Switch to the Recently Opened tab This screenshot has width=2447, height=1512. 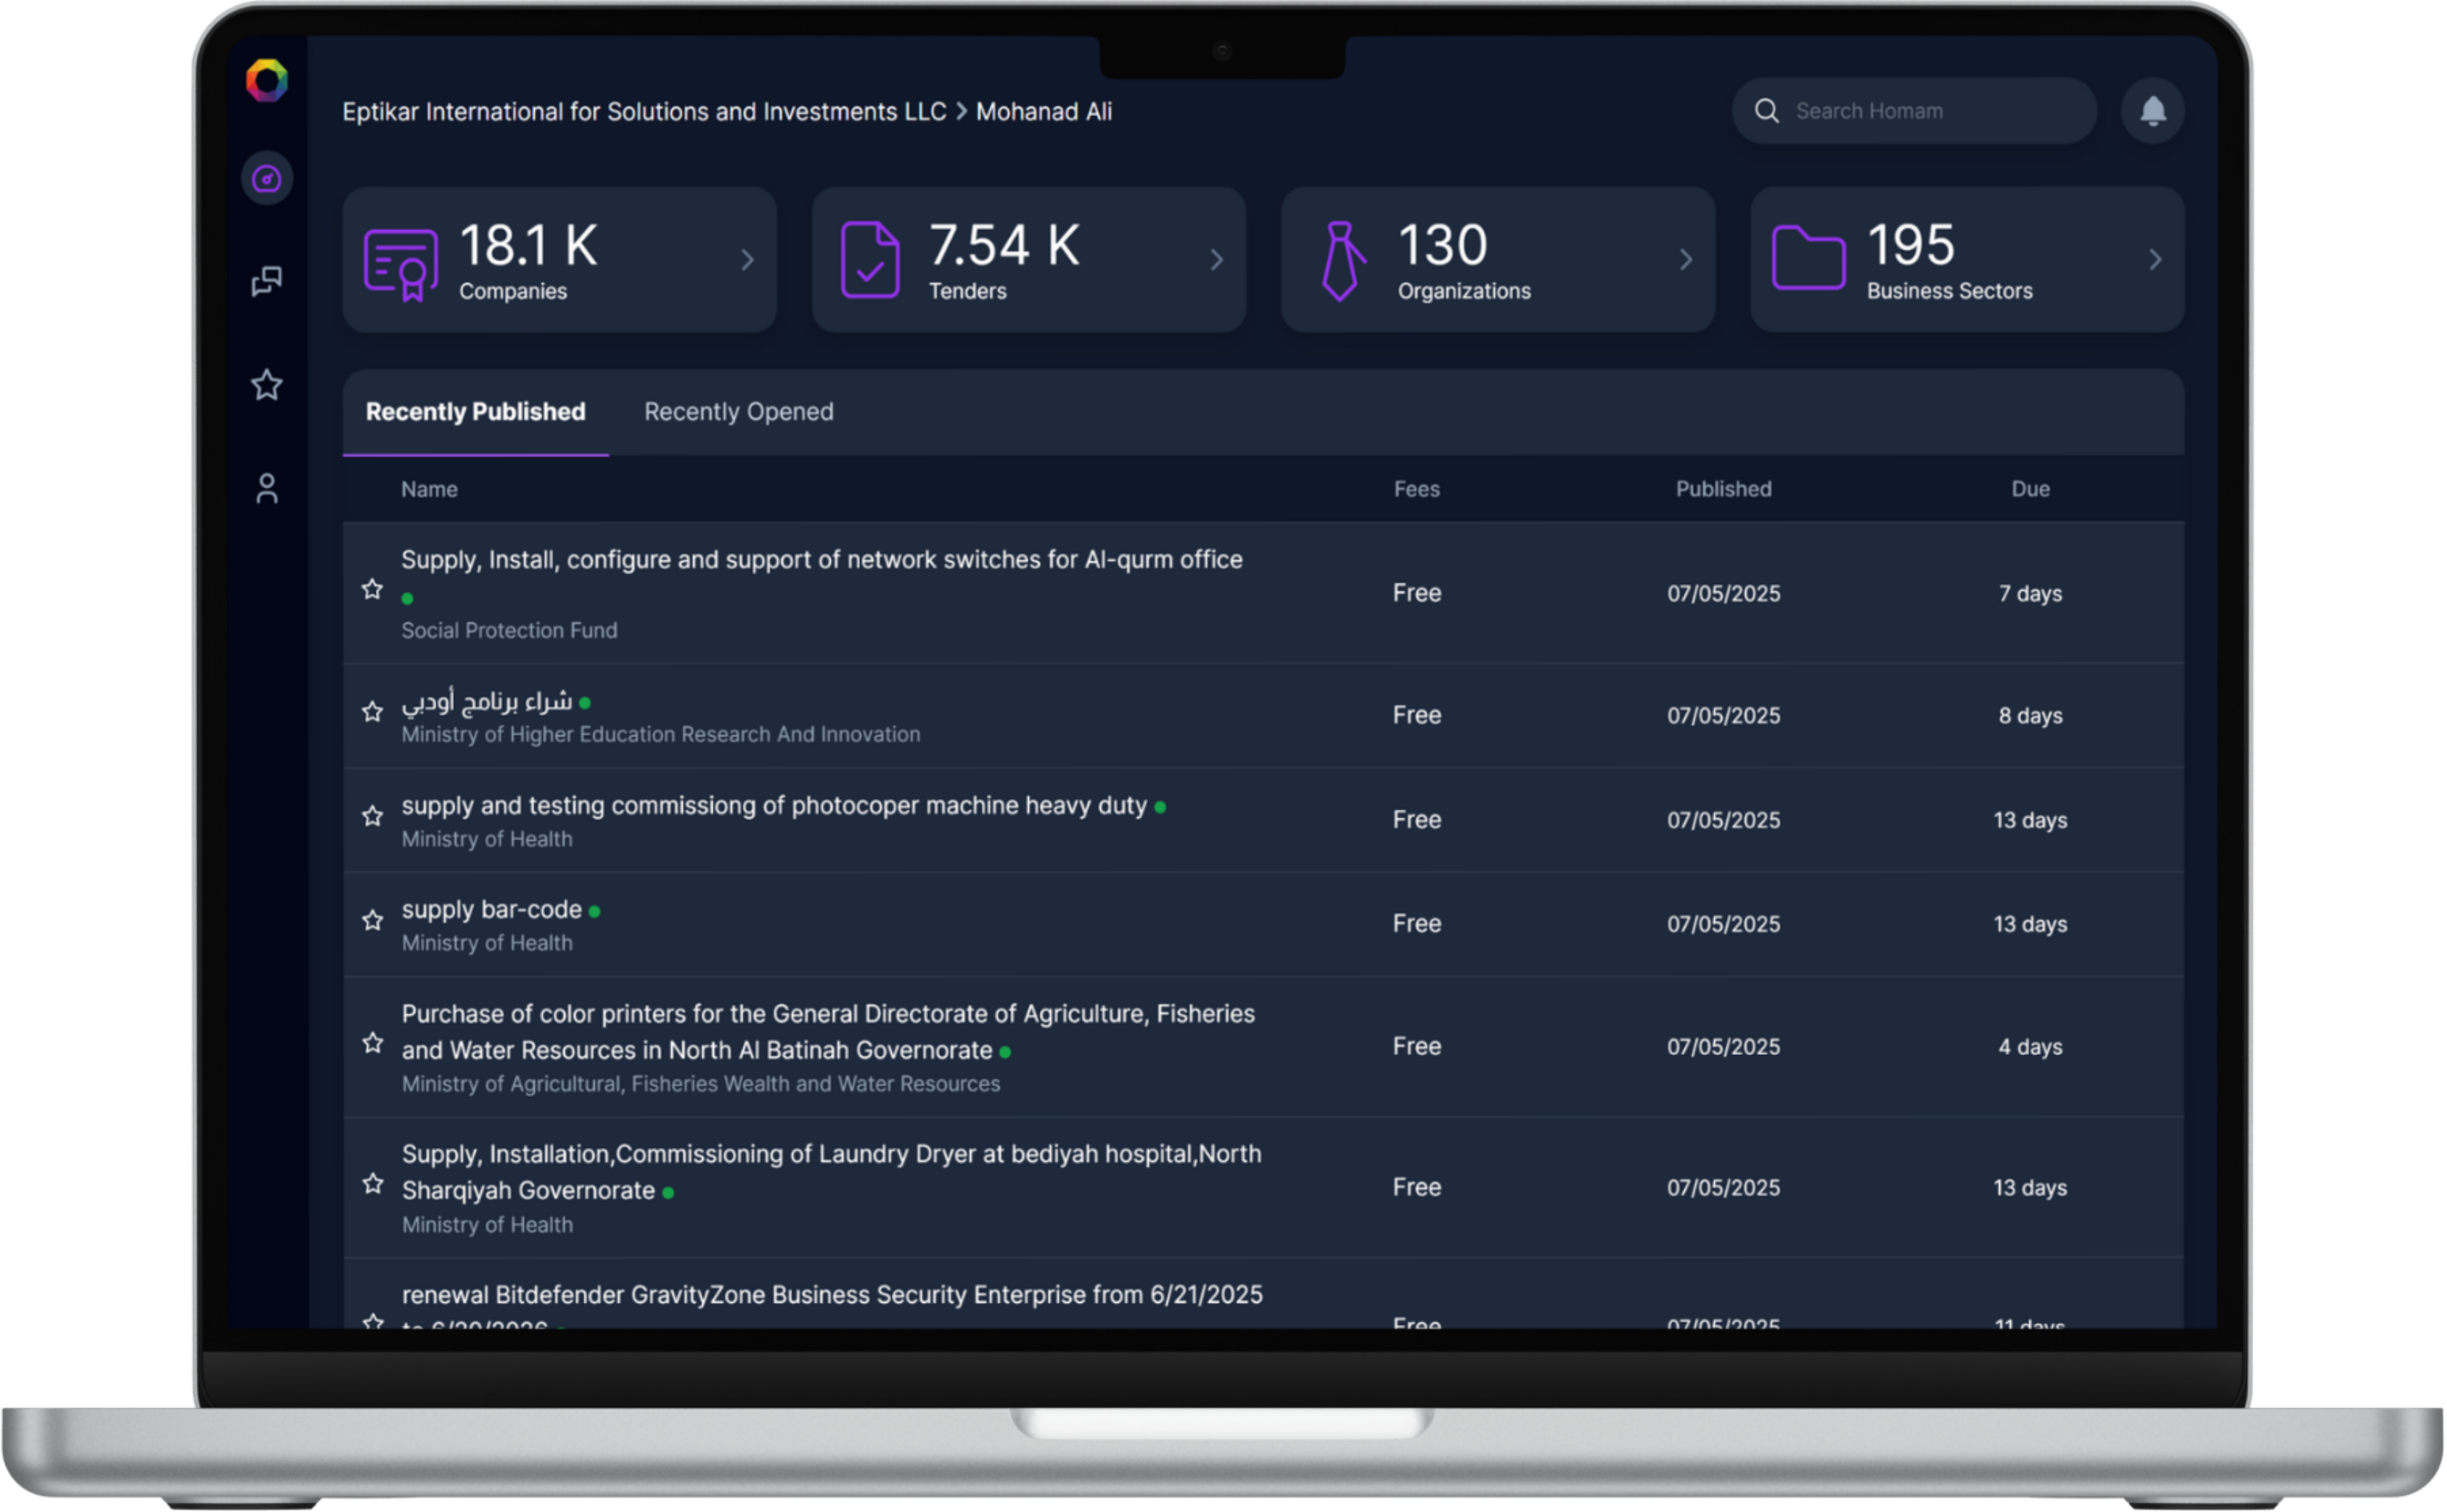(738, 411)
